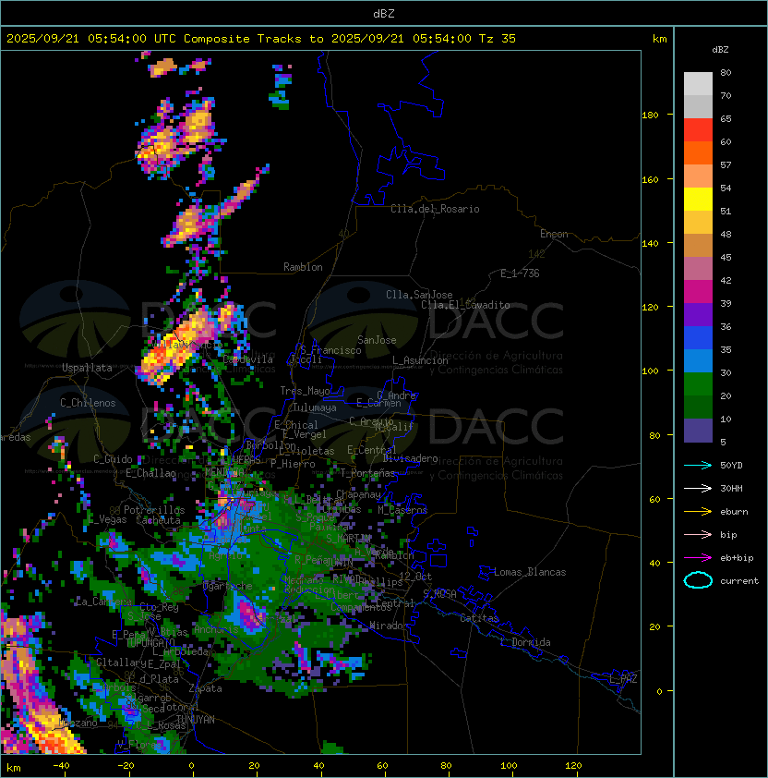Click the 60 tick on the bottom axis

click(x=382, y=766)
